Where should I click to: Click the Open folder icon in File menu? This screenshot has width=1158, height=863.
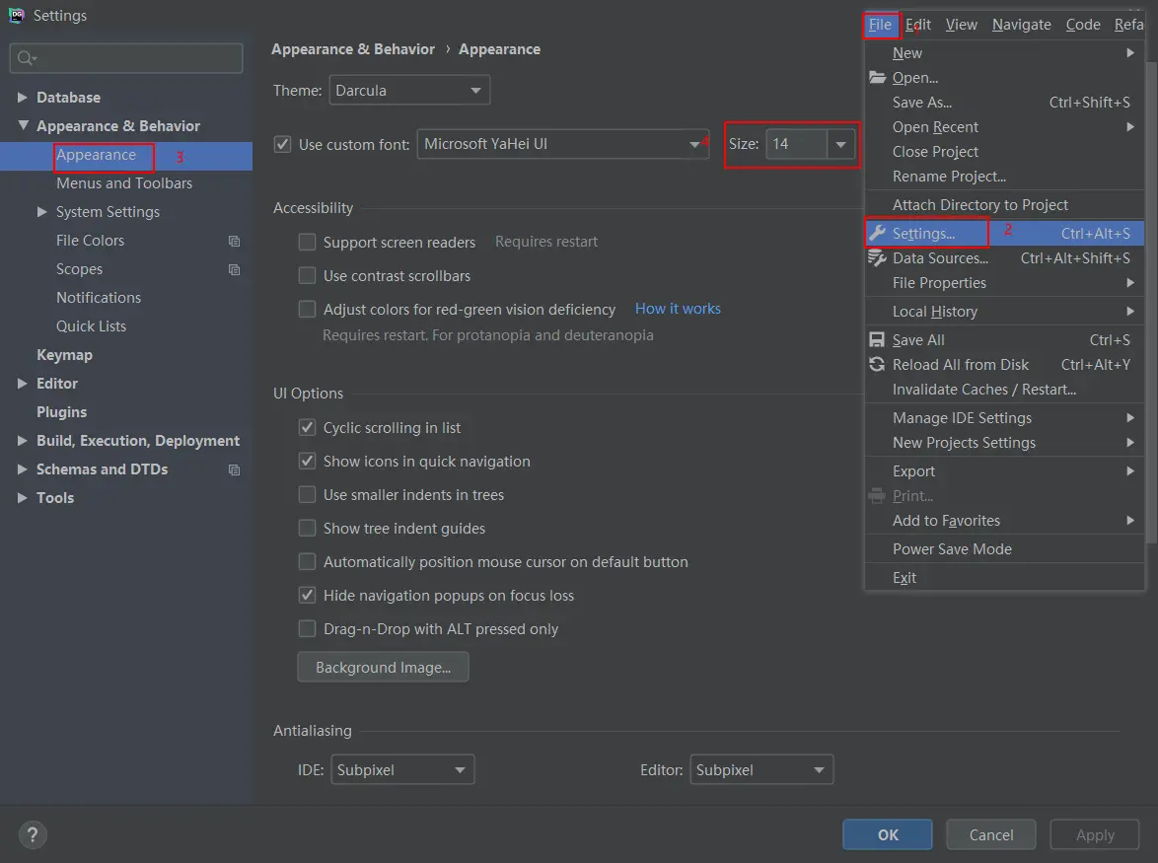877,78
